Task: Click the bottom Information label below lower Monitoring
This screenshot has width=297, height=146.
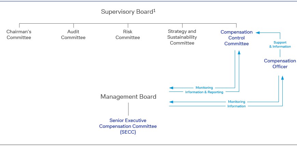Action: 237,106
